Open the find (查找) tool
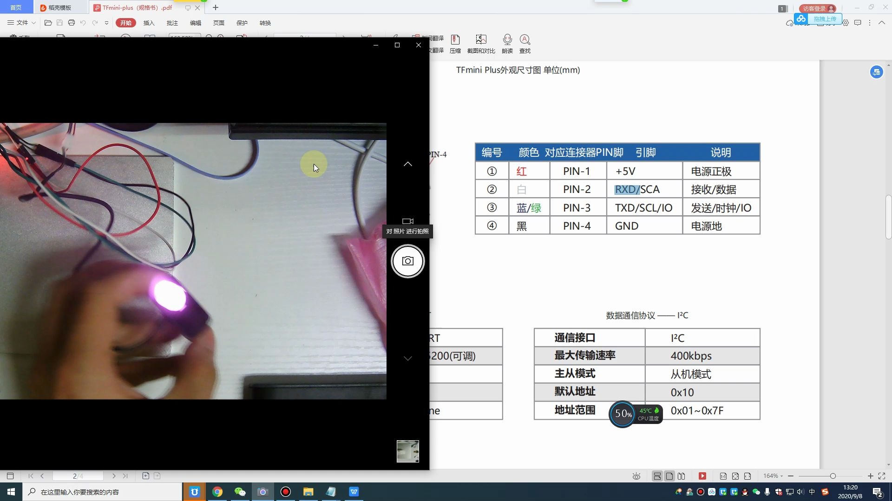Viewport: 892px width, 501px height. click(x=525, y=45)
